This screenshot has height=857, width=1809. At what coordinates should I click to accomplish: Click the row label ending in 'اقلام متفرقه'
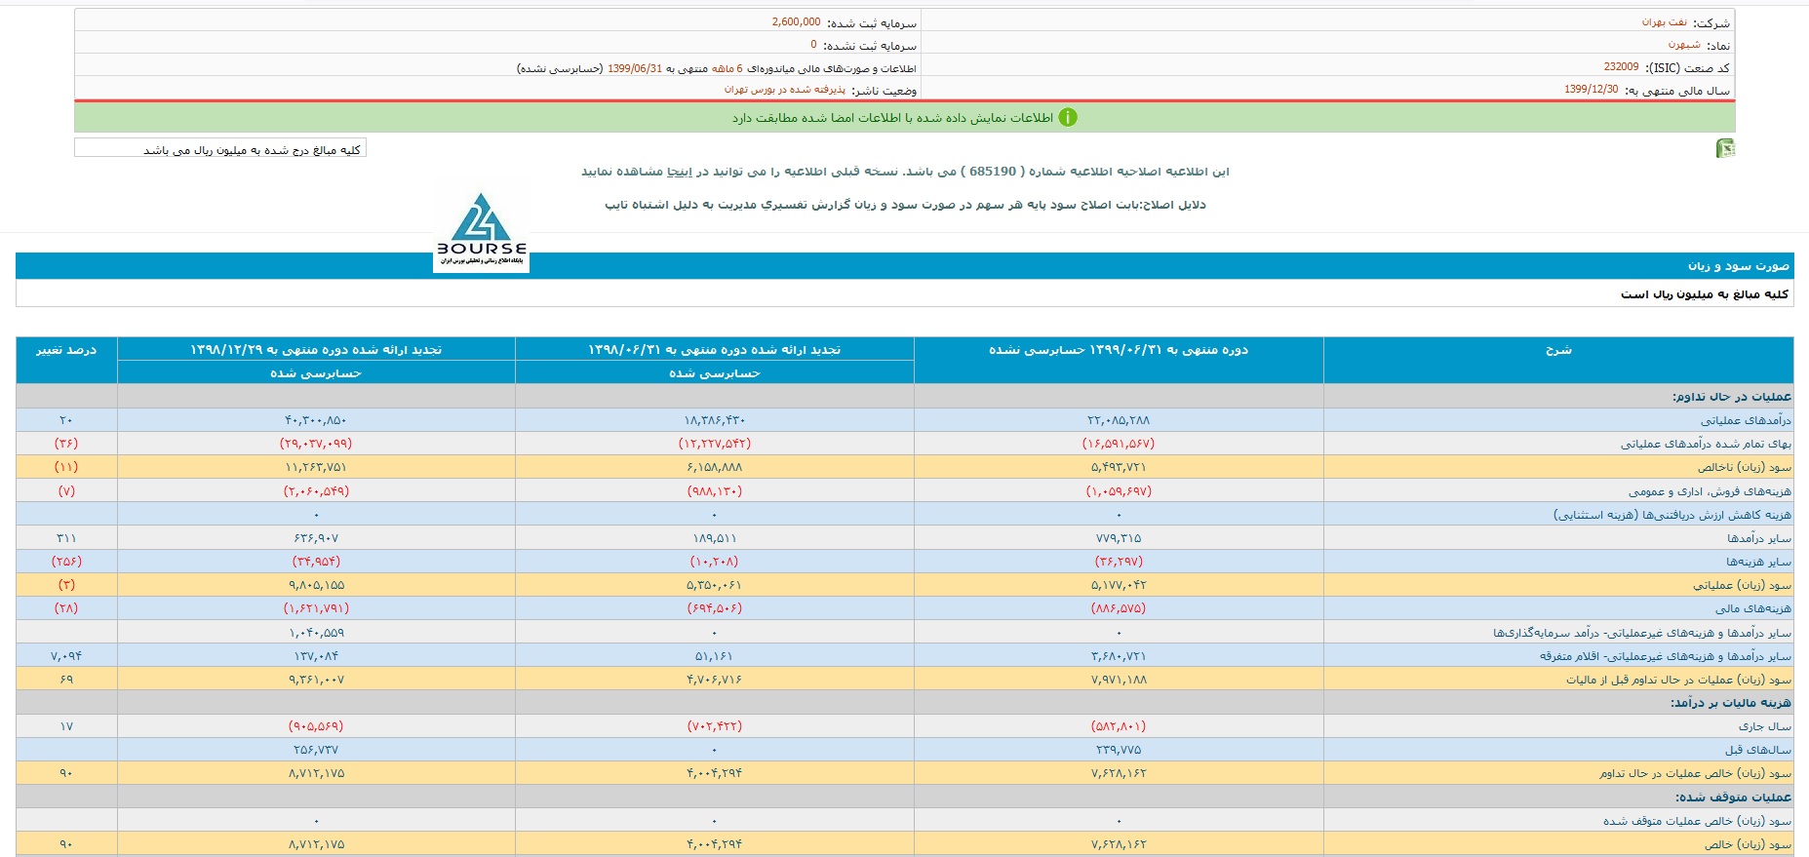(x=1666, y=656)
